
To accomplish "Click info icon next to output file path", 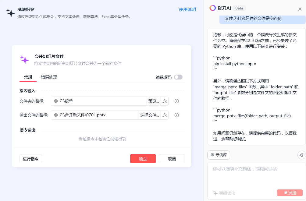I will click(176, 115).
